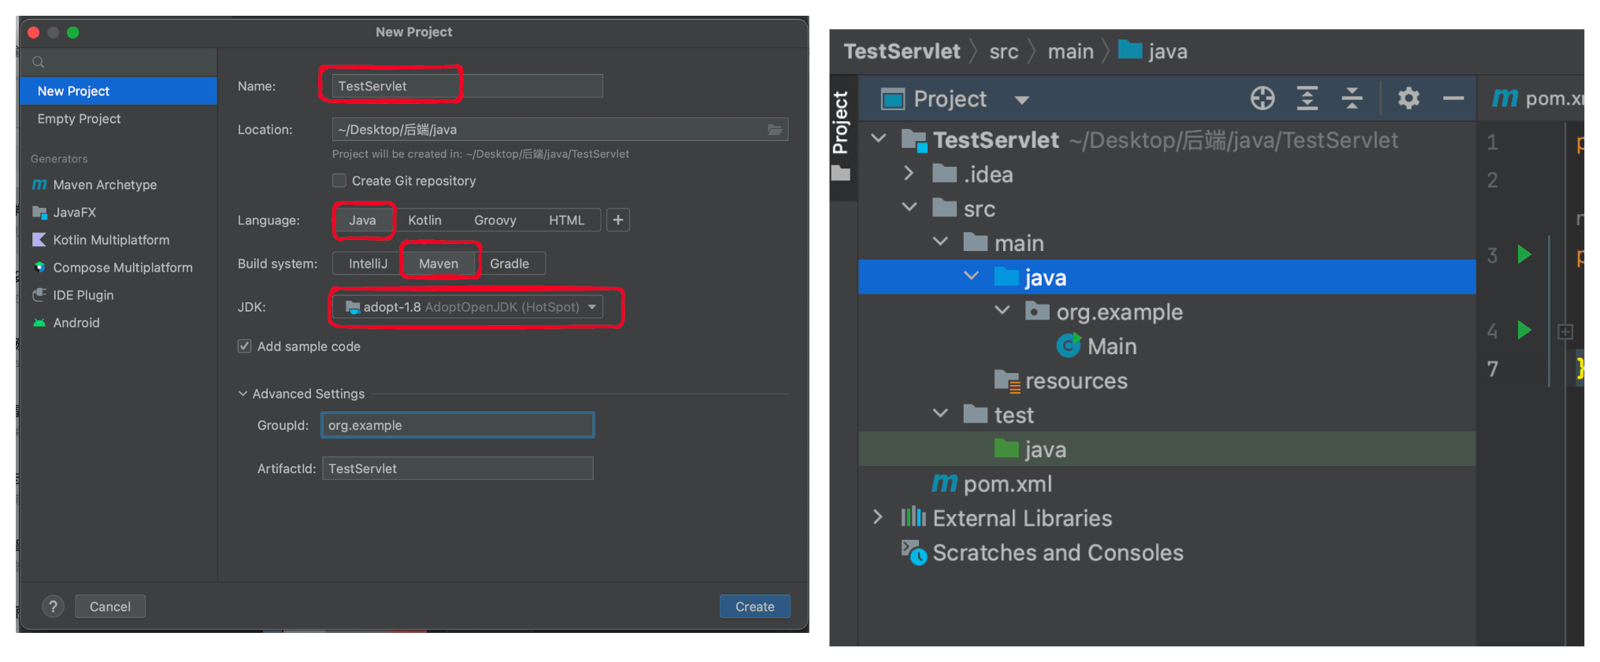
Task: Click the Create button
Action: pos(754,606)
